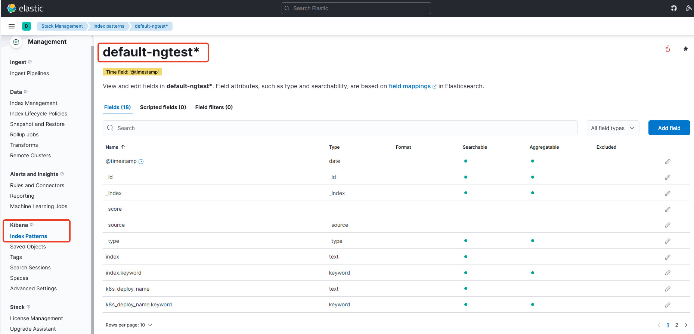Open Saved Objects in the sidebar
This screenshot has height=334, width=694.
pos(28,247)
